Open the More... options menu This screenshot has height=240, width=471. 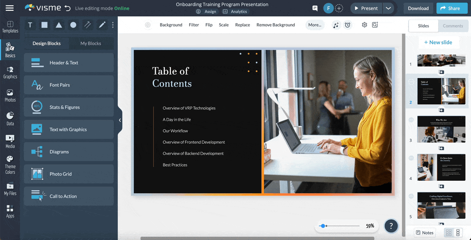click(x=315, y=25)
